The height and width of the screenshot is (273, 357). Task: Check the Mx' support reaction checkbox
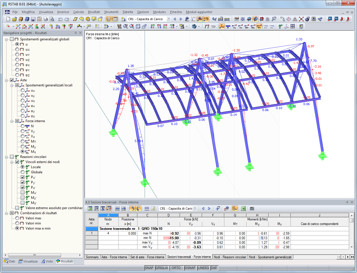[x=23, y=193]
